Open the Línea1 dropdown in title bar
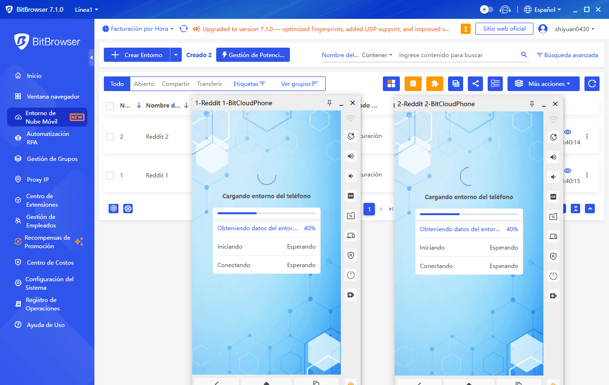Screen dimensions: 609x385 coord(86,9)
